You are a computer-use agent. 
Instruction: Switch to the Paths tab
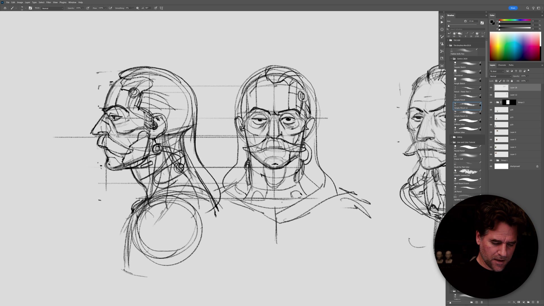pos(511,65)
